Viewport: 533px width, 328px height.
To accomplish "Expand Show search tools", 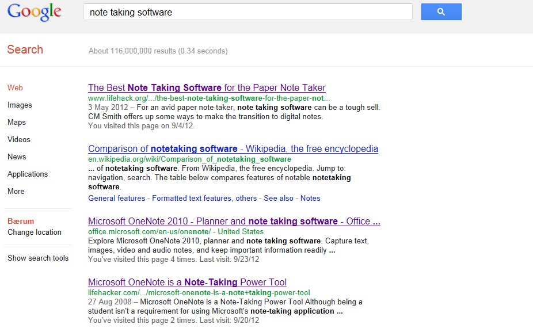I will [38, 258].
